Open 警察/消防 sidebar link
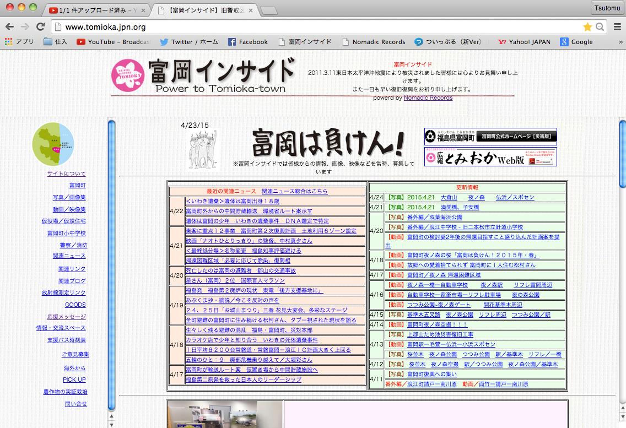This screenshot has height=428, width=626. (73, 245)
